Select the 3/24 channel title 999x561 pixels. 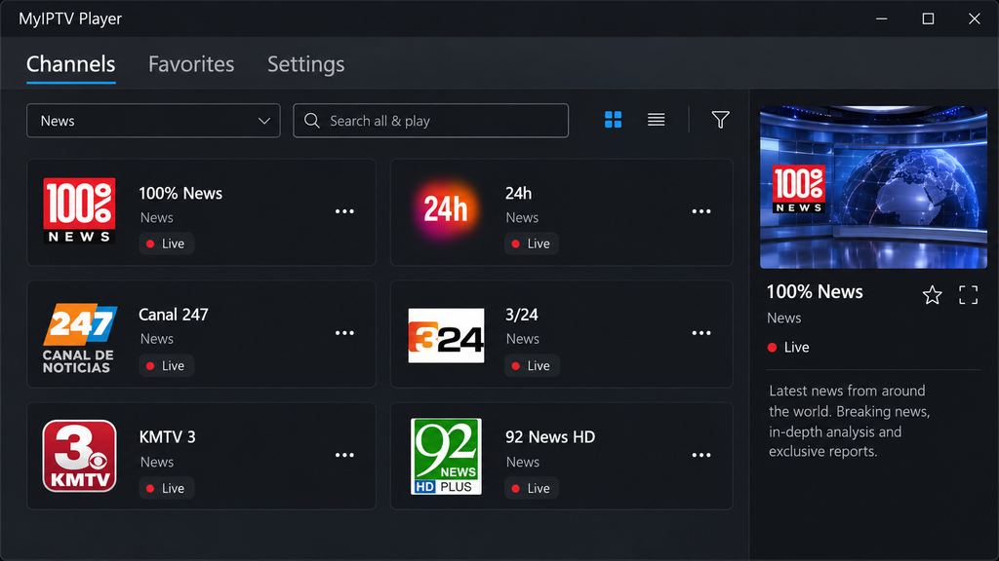click(x=521, y=315)
